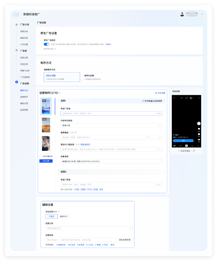This screenshot has width=217, height=261.
Task: Select the 创意2 desert thumbnail
Action: 46,125
